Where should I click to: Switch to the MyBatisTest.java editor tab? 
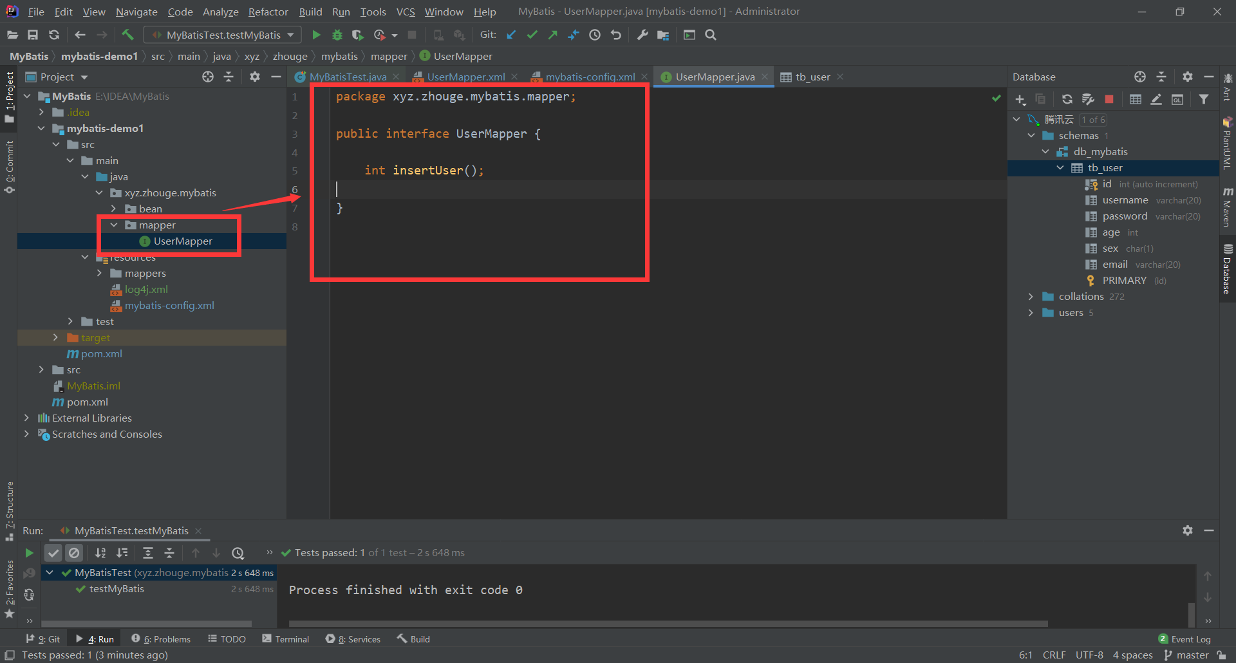coord(348,77)
